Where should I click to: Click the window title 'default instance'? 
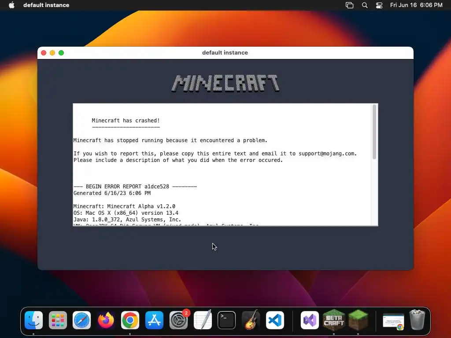[225, 53]
